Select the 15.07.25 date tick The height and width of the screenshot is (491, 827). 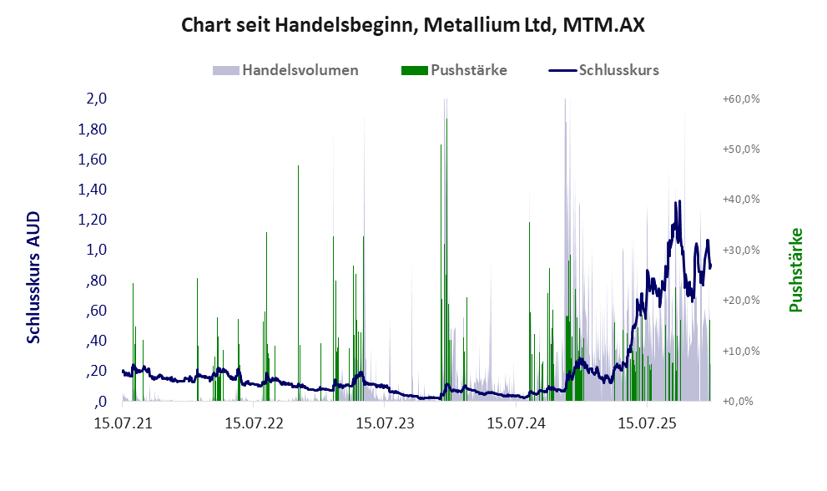[647, 424]
